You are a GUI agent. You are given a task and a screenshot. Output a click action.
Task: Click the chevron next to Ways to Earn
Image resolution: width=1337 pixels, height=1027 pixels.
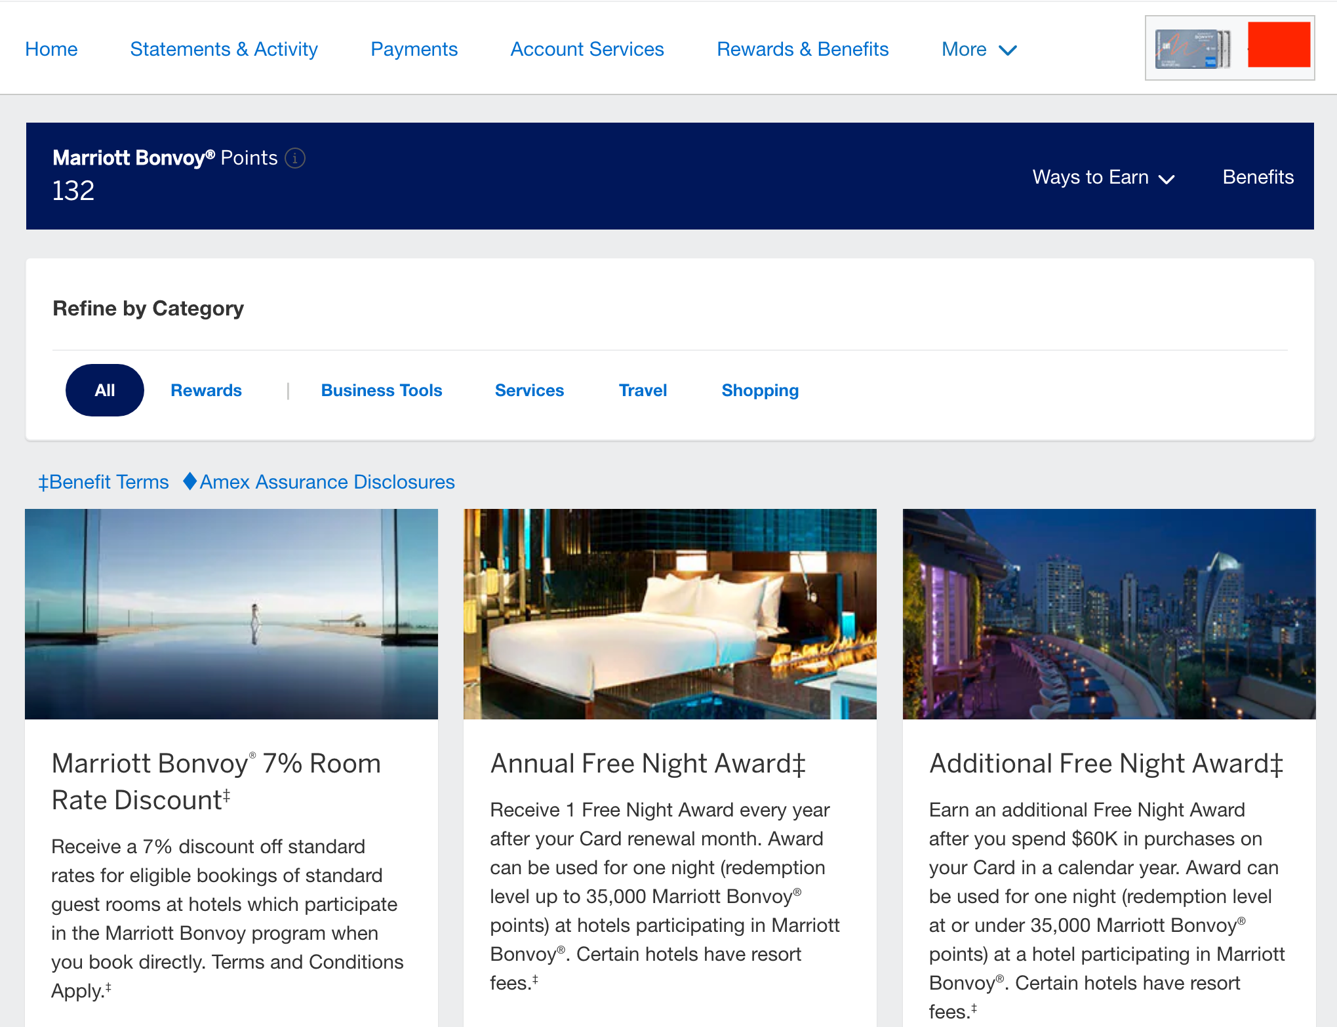(x=1167, y=178)
